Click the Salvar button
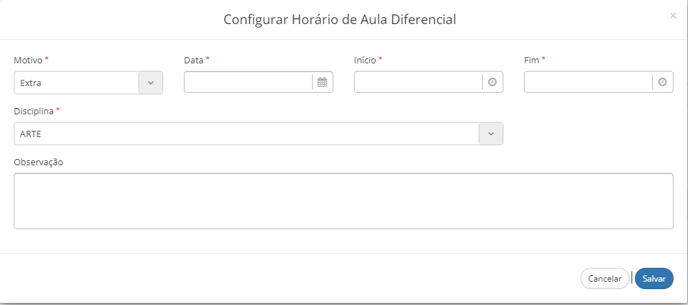The width and height of the screenshot is (688, 305). (x=654, y=279)
